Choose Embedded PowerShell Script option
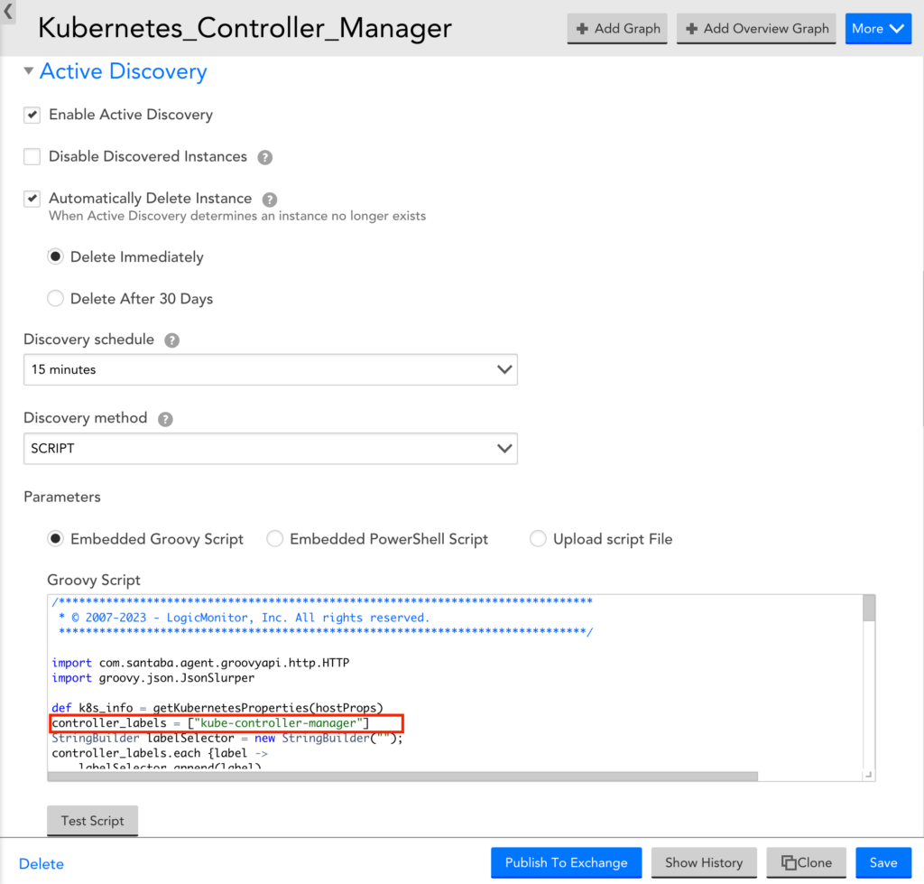Viewport: 924px width, 884px height. click(275, 539)
